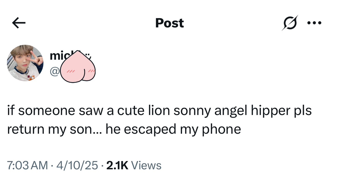Go back using the left arrow

tap(19, 23)
